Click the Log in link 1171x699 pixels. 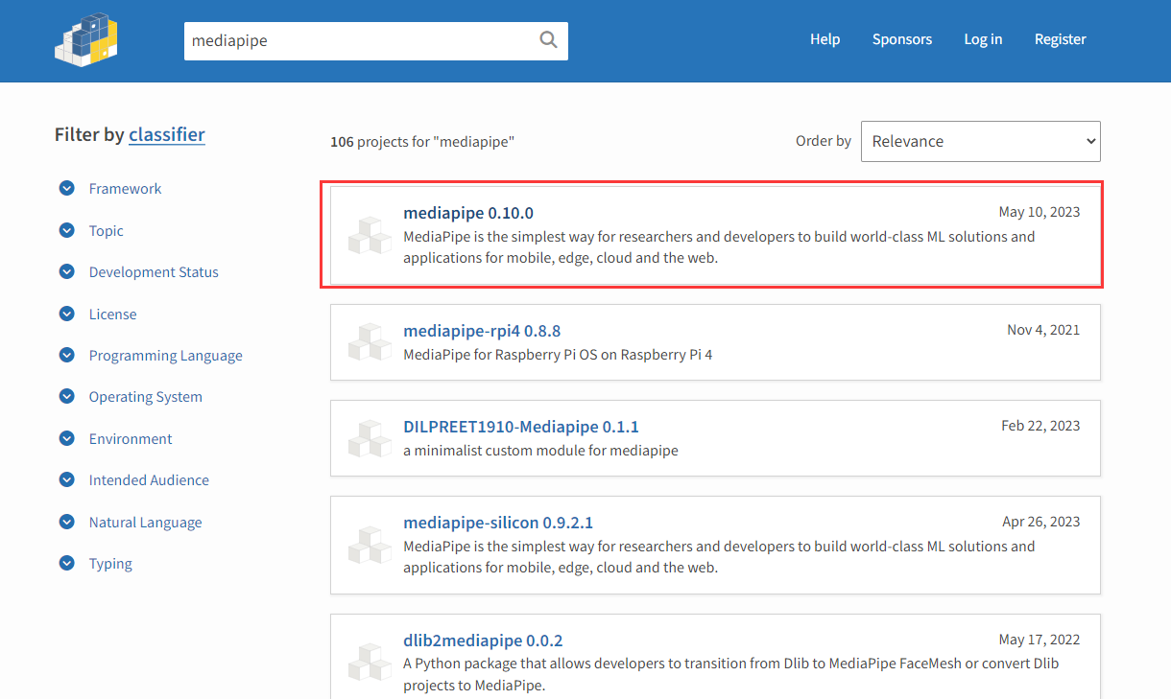[x=983, y=39]
